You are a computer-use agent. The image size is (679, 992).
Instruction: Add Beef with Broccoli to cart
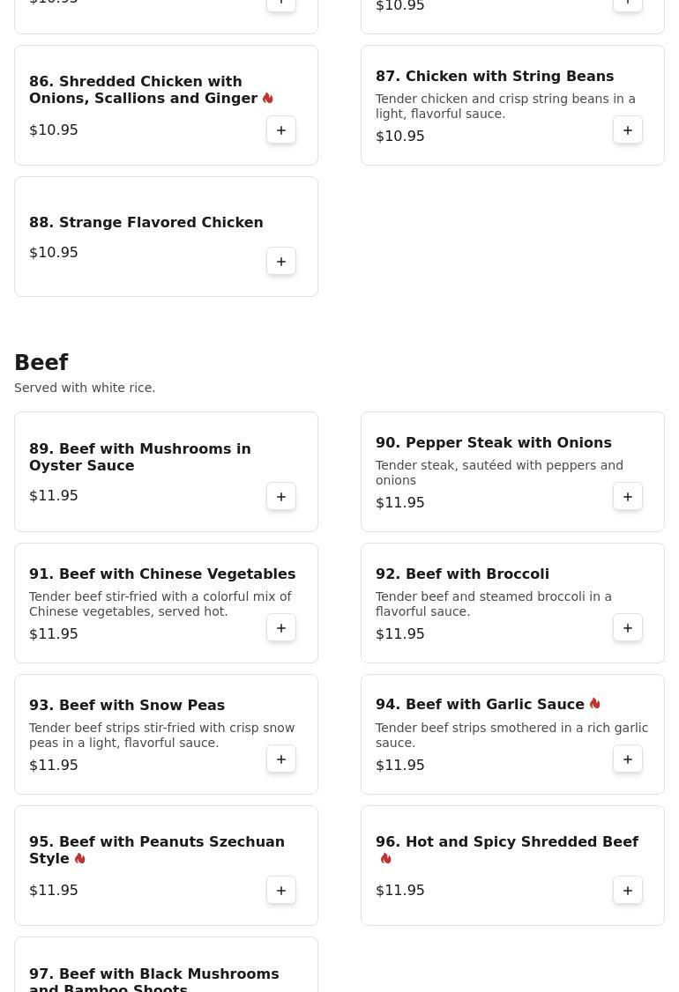(x=628, y=627)
